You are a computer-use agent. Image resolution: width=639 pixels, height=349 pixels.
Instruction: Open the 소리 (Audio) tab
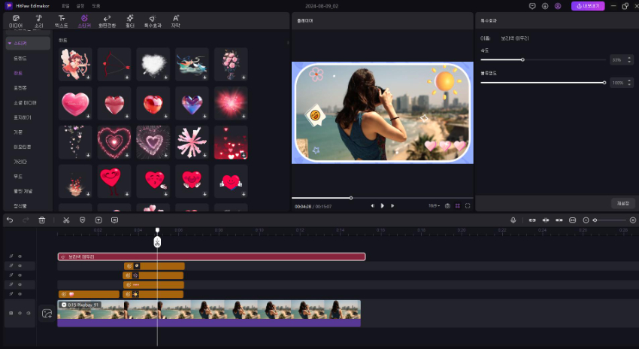click(38, 20)
